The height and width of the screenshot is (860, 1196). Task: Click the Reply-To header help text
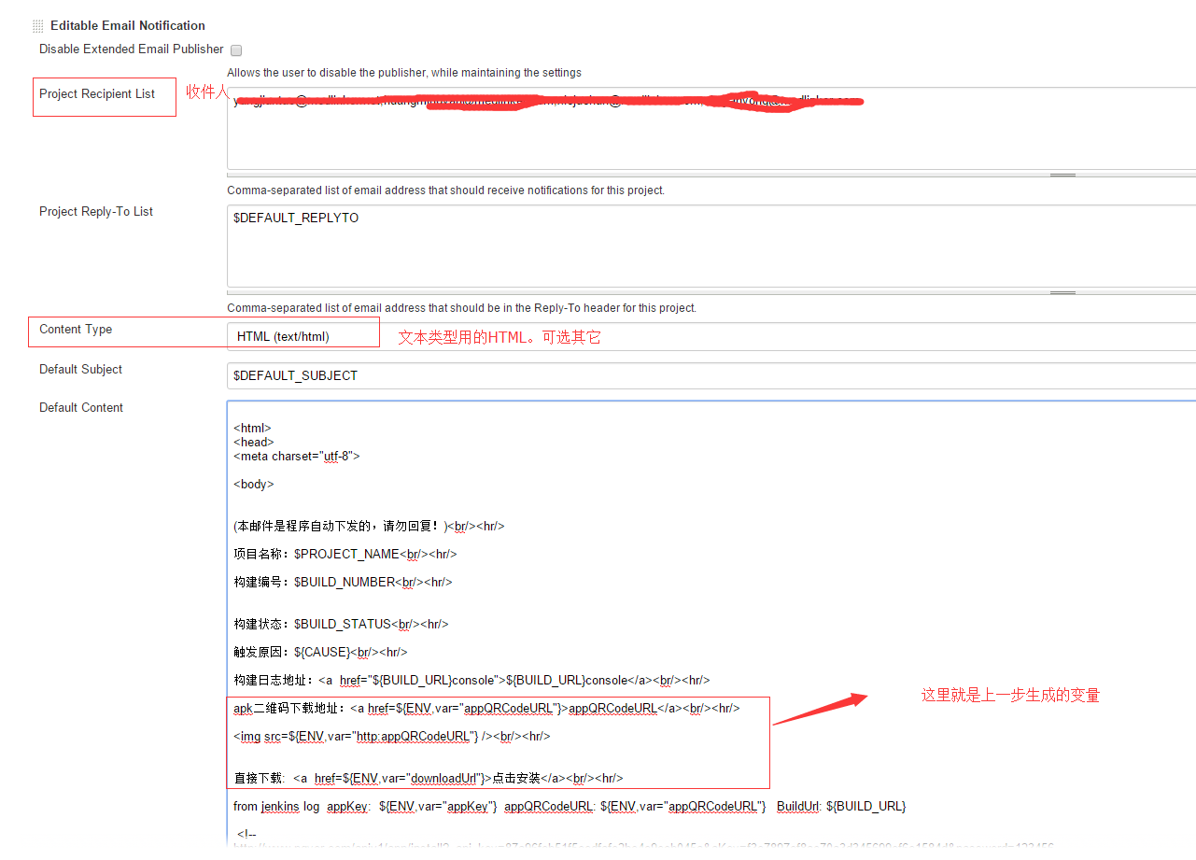coord(461,308)
